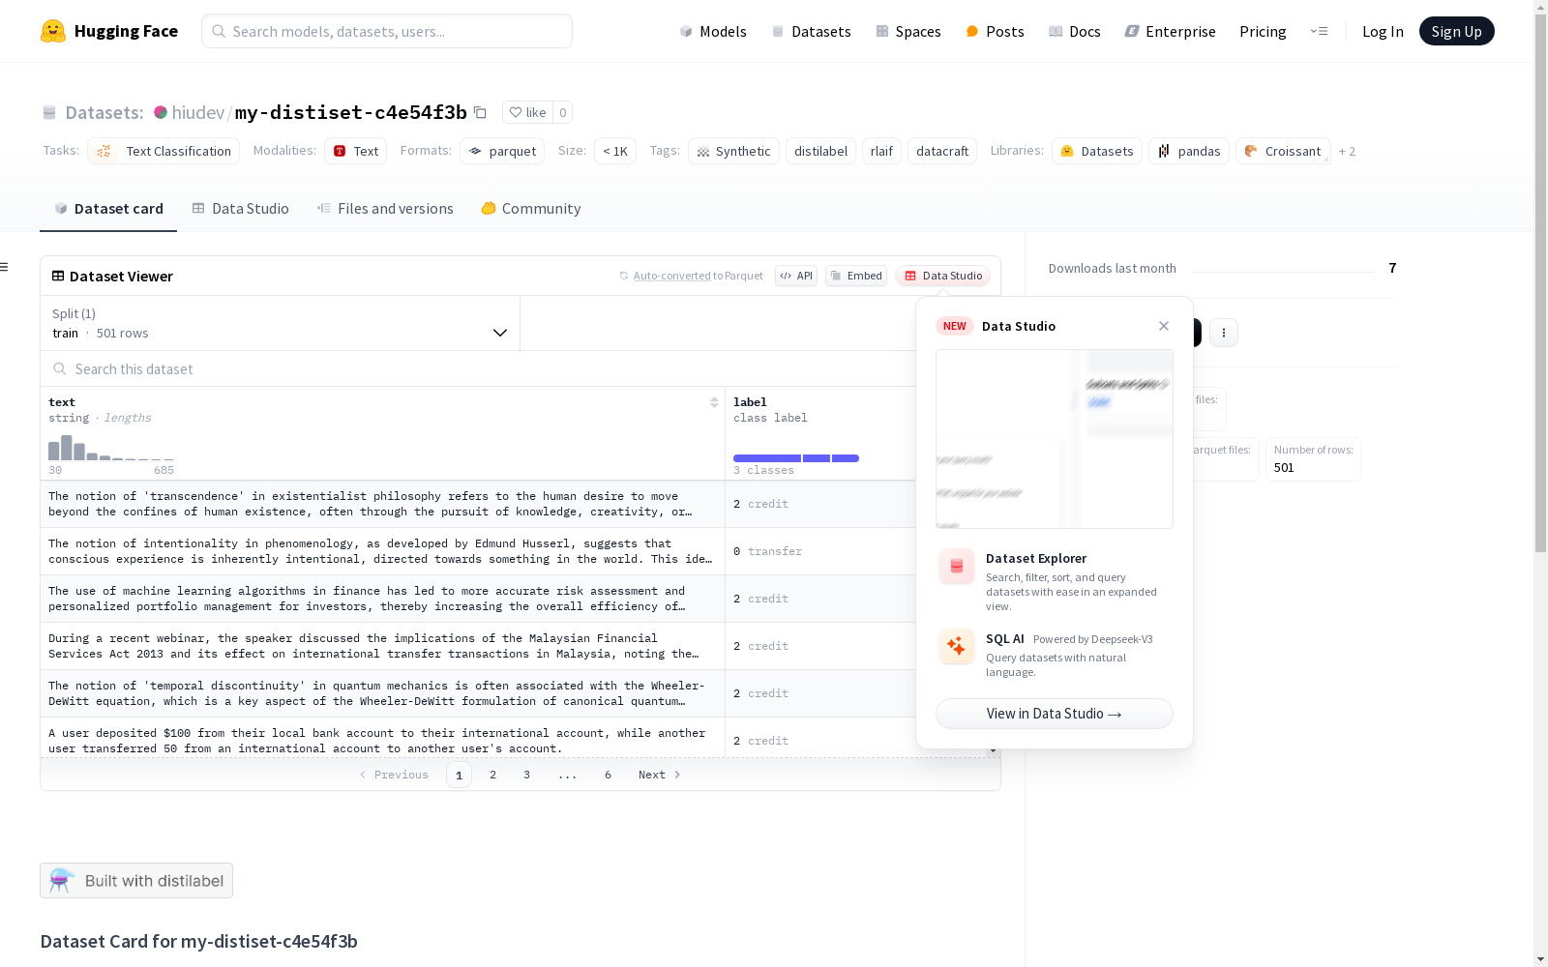Click the table's scroll-down arrow

pyautogui.click(x=993, y=750)
